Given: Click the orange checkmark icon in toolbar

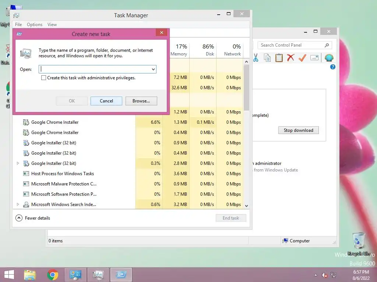Looking at the screenshot, I should (303, 58).
